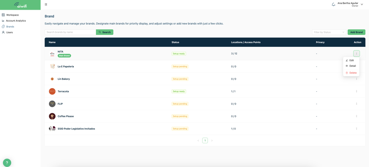Click the Terracota brand logo
Viewport: 369px width, 167px height.
[x=52, y=91]
